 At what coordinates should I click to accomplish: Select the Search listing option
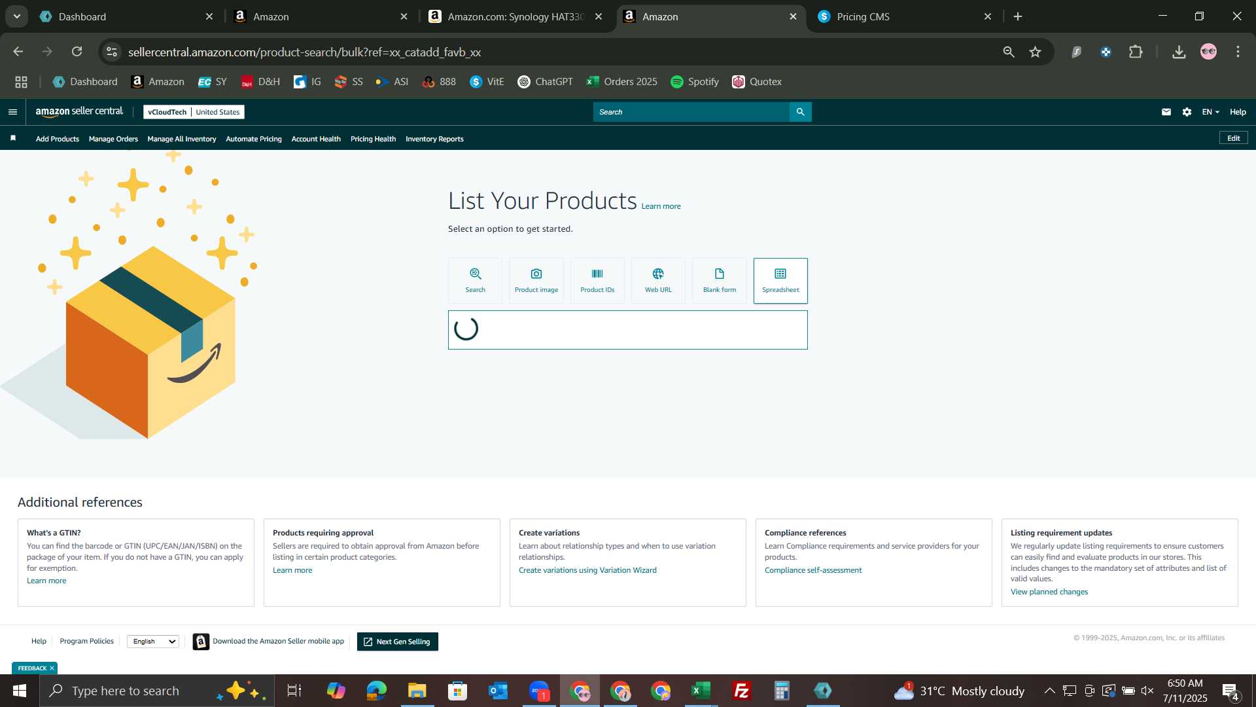(x=475, y=280)
